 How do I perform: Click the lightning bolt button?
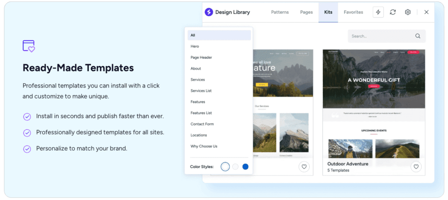click(x=378, y=12)
